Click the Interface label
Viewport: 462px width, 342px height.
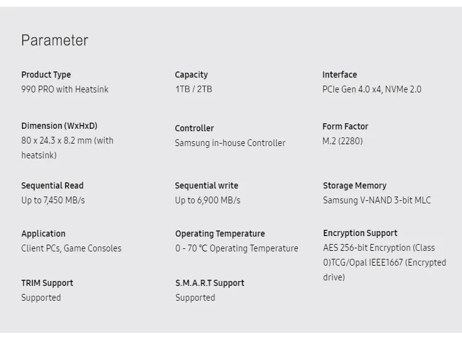pos(339,75)
